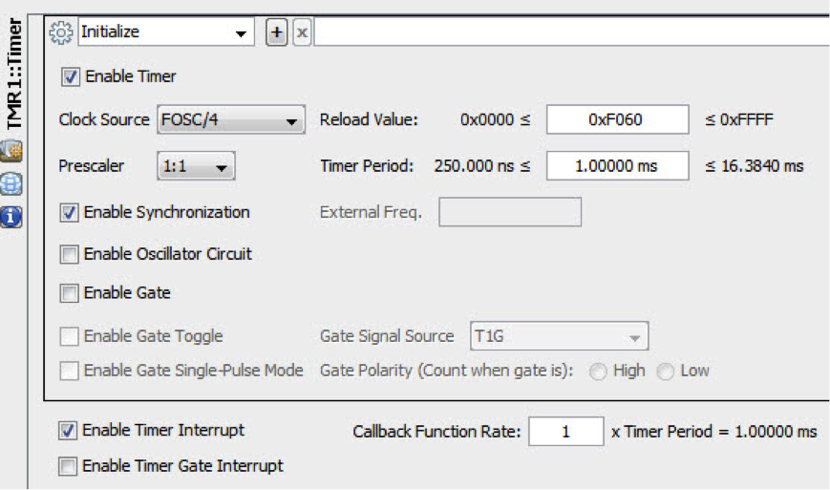
Task: Click the Timer Period field showing 1.00000 ms
Action: 617,166
